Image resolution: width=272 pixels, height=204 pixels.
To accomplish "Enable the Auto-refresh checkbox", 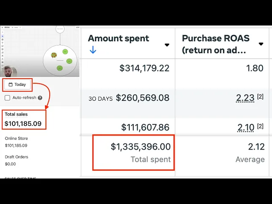I will pos(7,98).
